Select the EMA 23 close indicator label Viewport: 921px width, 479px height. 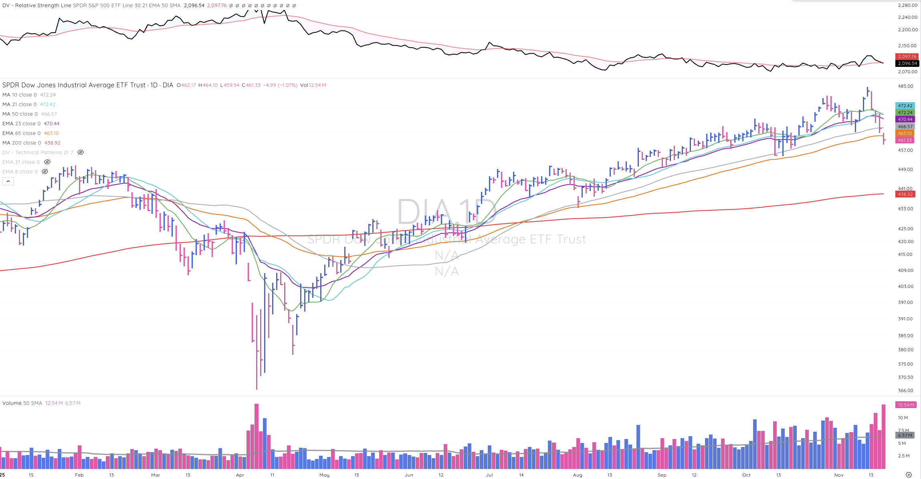pos(21,124)
